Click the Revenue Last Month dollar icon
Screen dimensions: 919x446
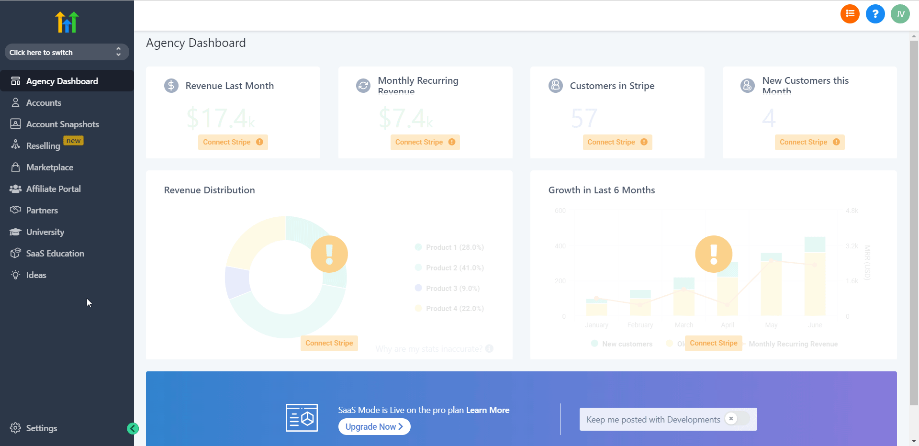(171, 86)
